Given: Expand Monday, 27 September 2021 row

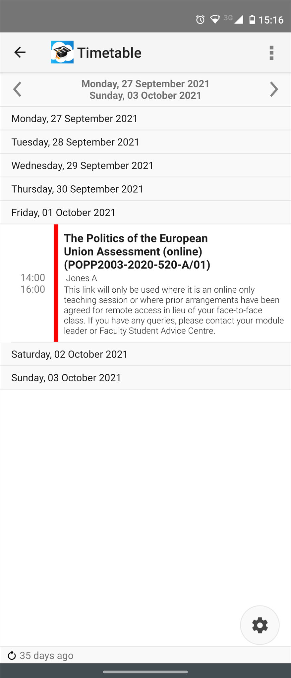Looking at the screenshot, I should 145,119.
